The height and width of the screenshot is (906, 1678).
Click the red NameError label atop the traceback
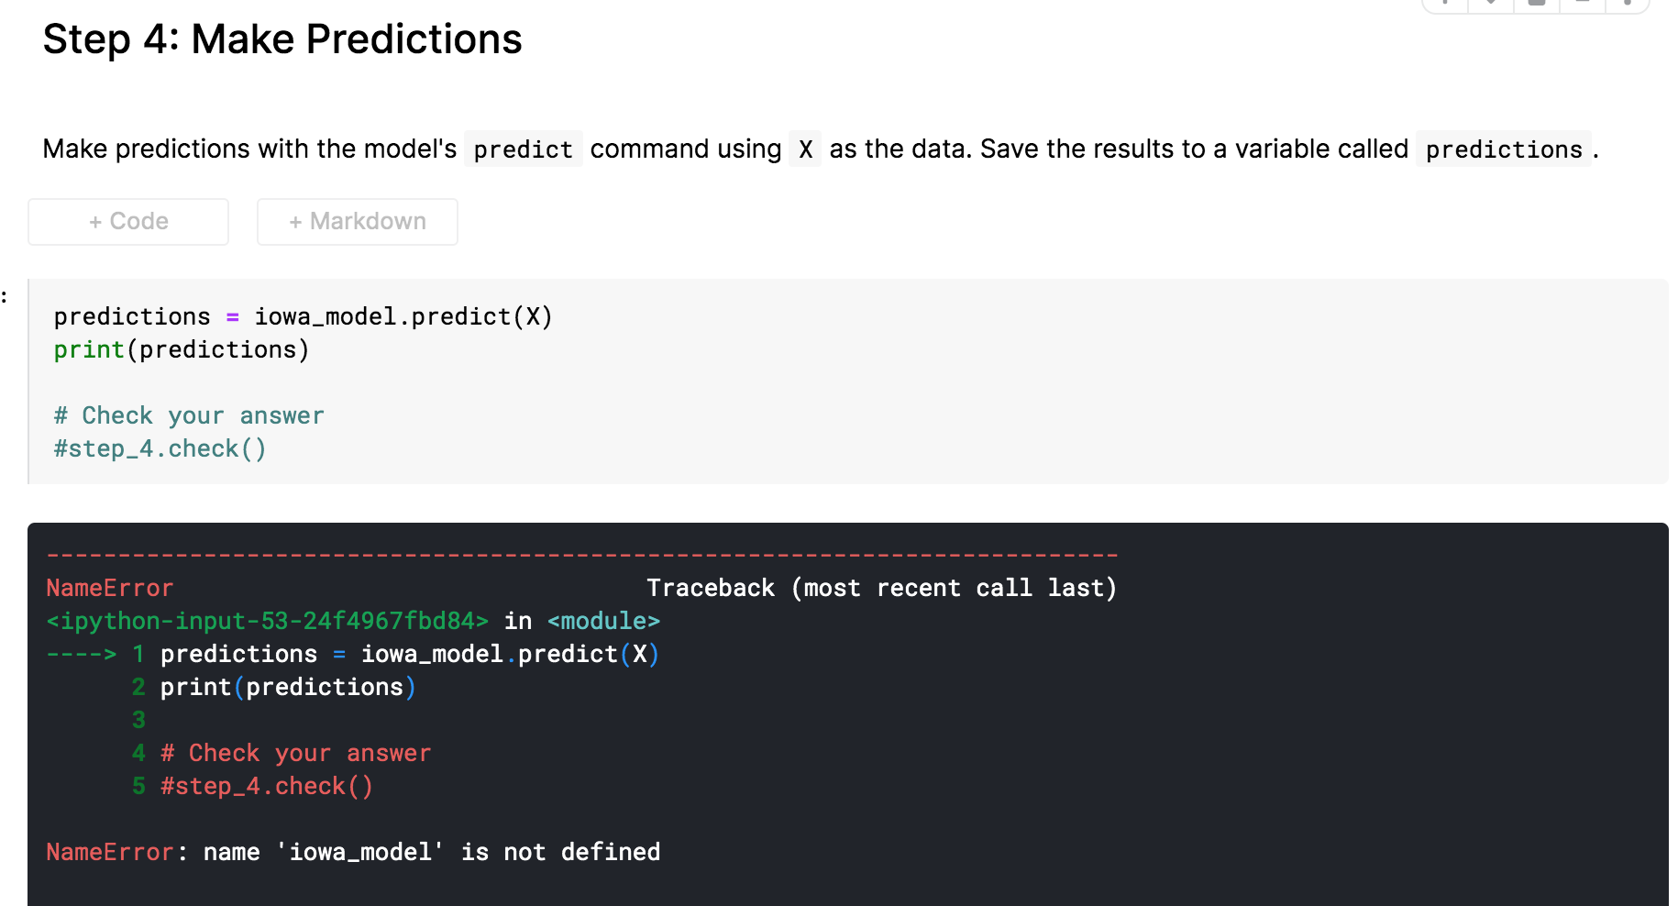[110, 588]
